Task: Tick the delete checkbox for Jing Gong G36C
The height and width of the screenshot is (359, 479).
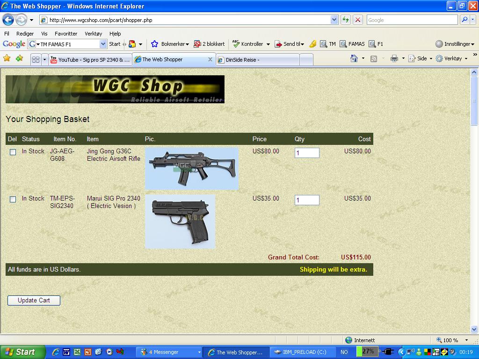Action: (13, 152)
